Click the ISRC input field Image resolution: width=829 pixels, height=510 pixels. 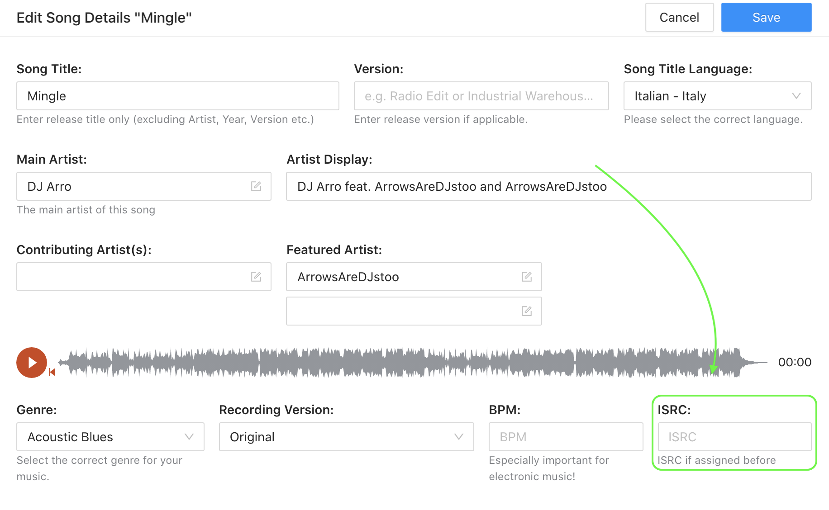(734, 437)
